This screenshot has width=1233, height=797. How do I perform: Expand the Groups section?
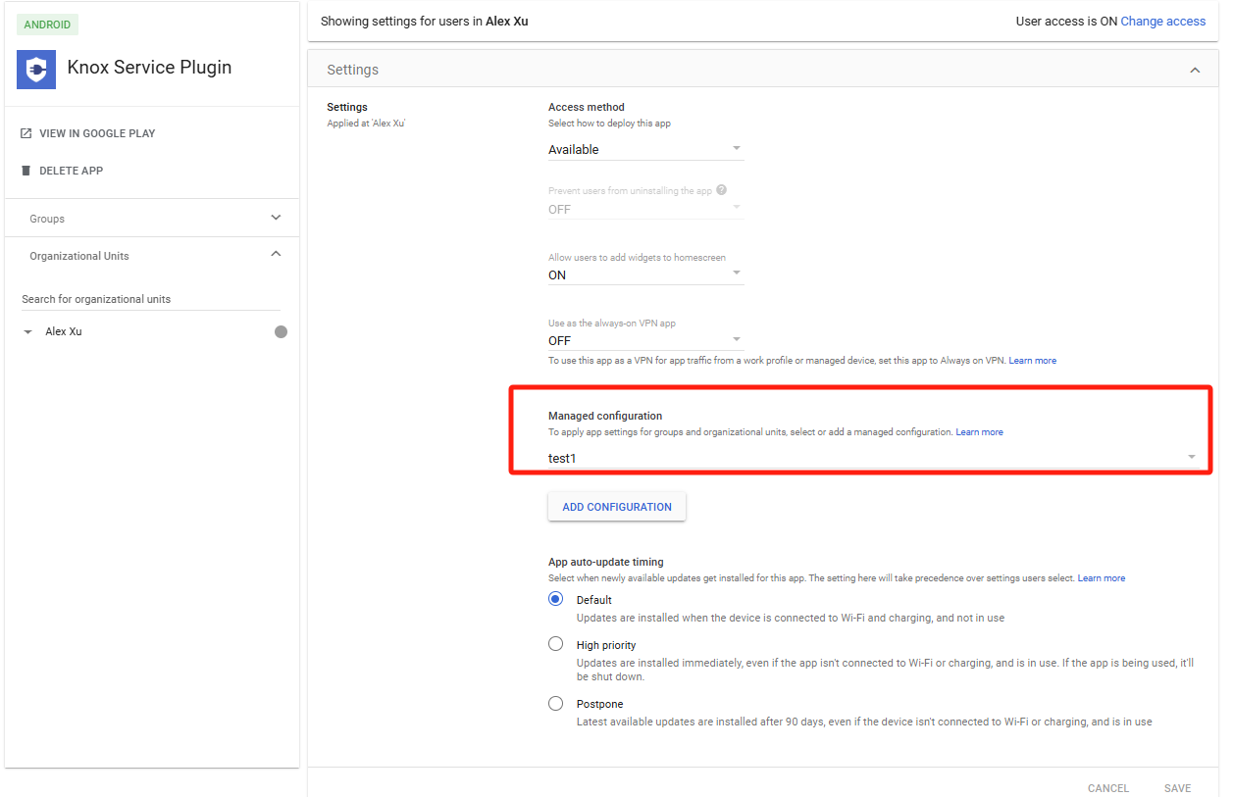coord(152,218)
